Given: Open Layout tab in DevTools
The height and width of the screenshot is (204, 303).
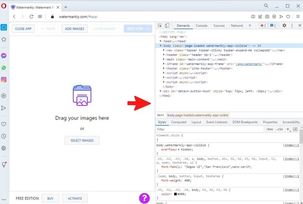Looking at the screenshot, I should [x=196, y=122].
